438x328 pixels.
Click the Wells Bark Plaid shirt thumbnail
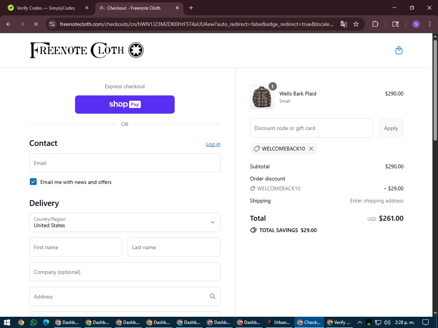pos(262,97)
